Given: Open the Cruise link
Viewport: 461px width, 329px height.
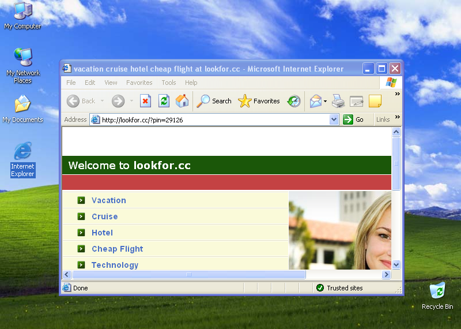Looking at the screenshot, I should (105, 216).
